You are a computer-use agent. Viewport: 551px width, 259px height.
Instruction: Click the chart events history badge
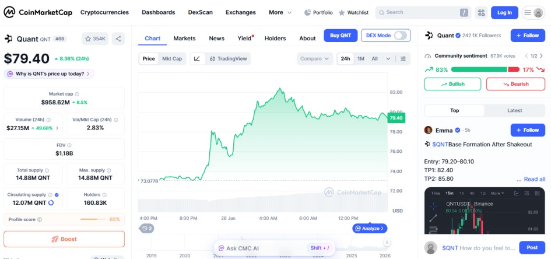[x=147, y=229]
